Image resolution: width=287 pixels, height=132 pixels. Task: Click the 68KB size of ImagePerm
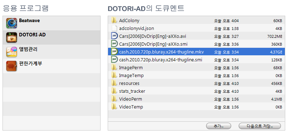[x=278, y=68]
